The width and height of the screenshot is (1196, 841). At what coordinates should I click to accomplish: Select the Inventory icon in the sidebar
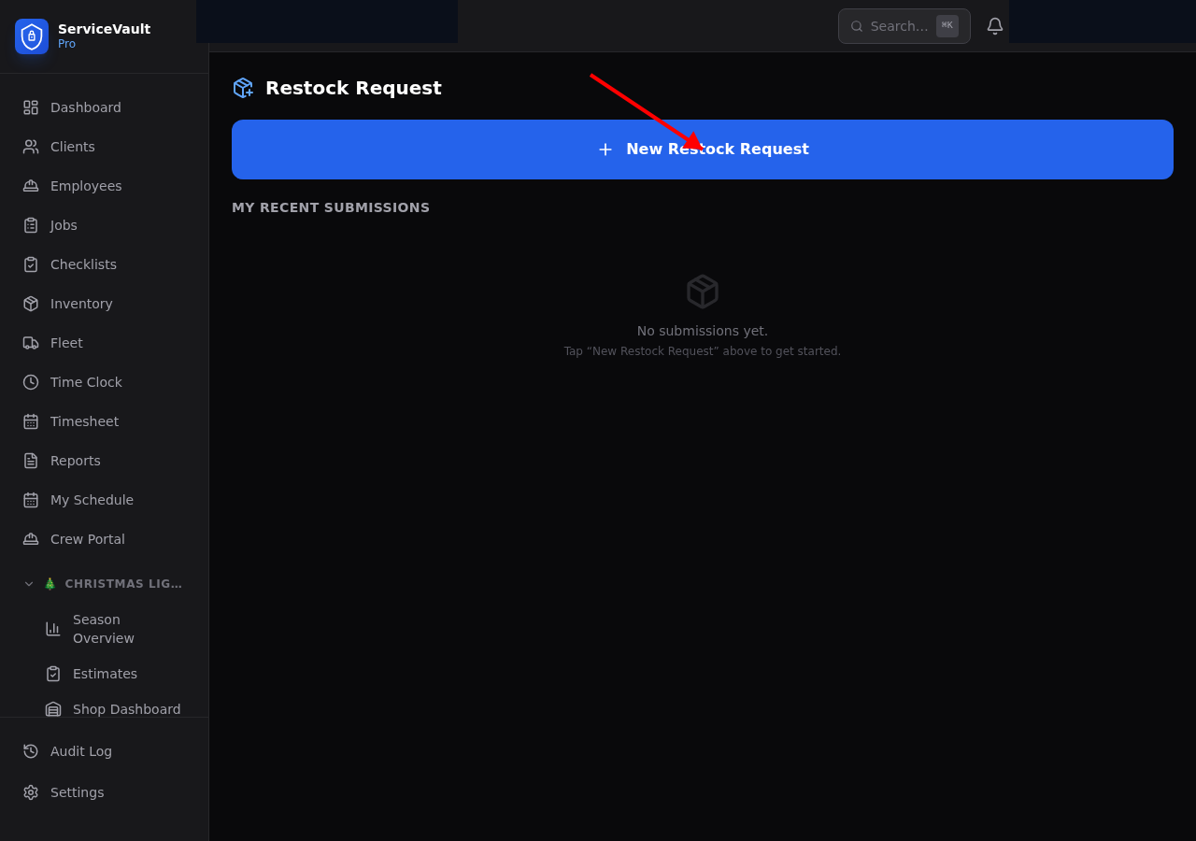pyautogui.click(x=31, y=303)
